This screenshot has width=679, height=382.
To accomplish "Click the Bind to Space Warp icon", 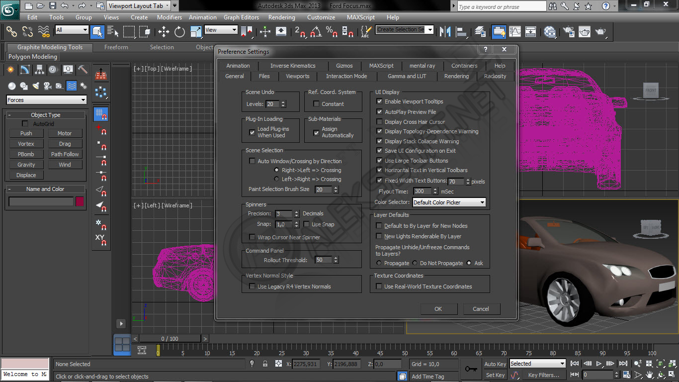I will (x=44, y=31).
